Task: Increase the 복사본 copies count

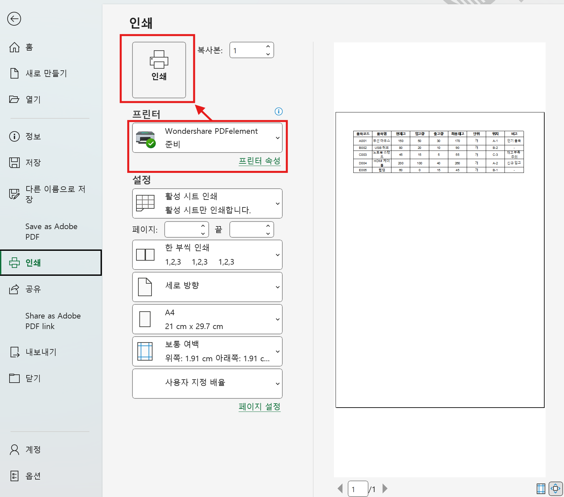Action: (x=268, y=46)
